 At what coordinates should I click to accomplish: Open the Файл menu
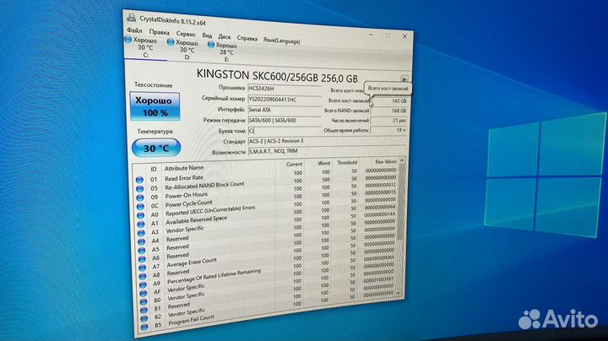pyautogui.click(x=134, y=30)
